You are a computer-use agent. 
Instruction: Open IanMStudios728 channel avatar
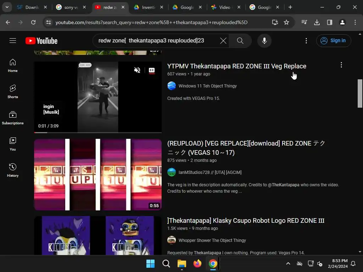(172, 172)
